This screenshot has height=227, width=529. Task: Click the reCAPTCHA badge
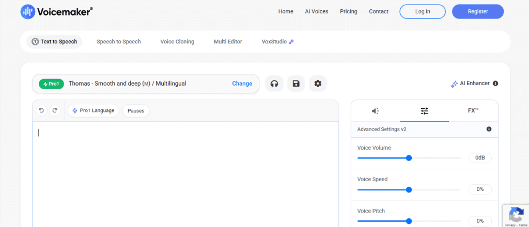point(516,216)
